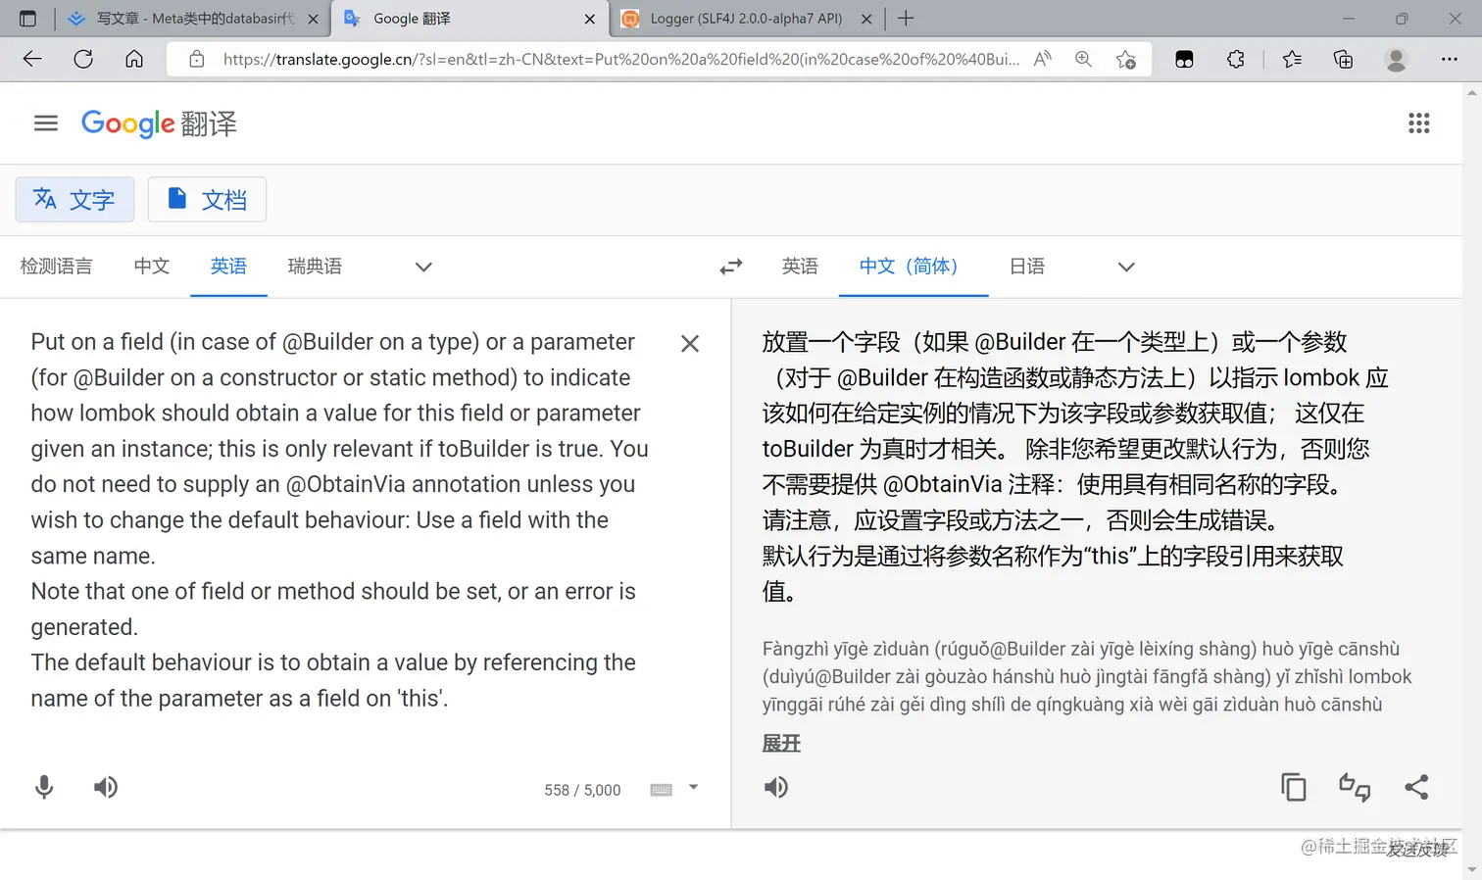Choose 英语 as target language
The height and width of the screenshot is (880, 1482).
(800, 267)
